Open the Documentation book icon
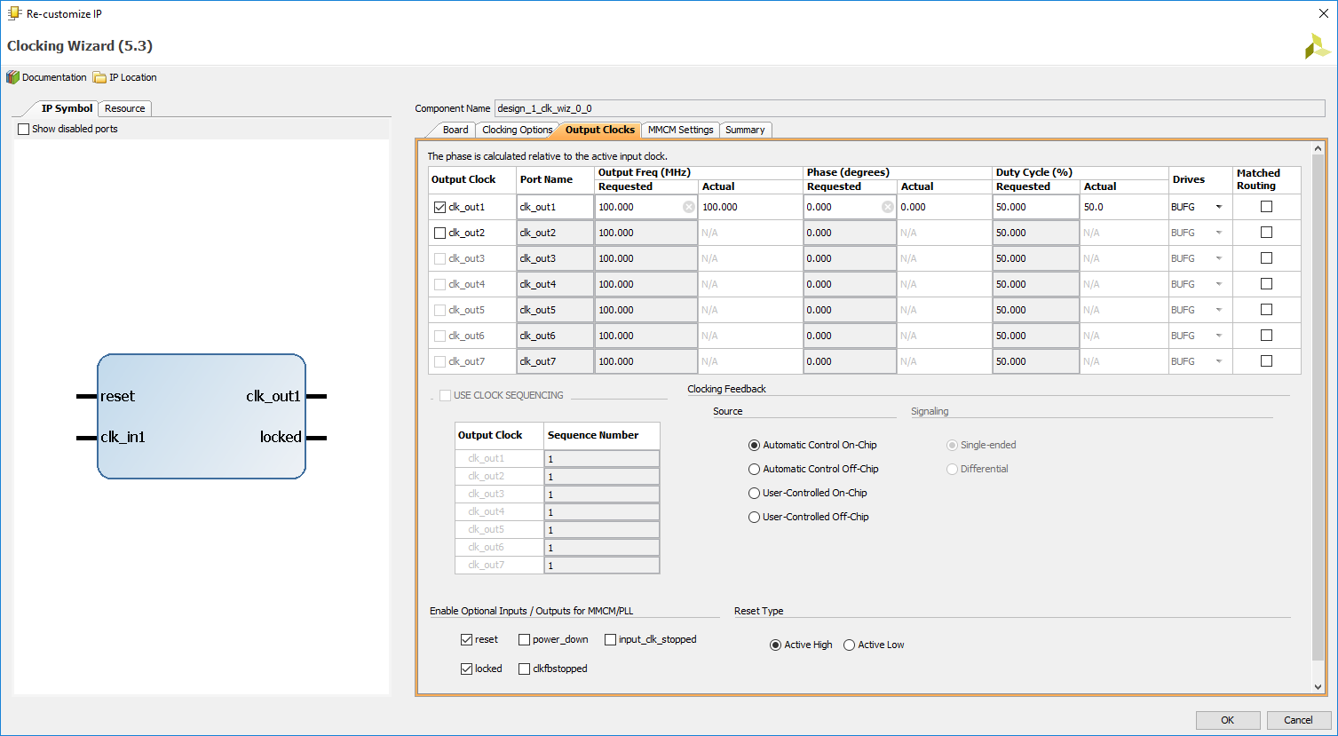The width and height of the screenshot is (1338, 736). [x=12, y=77]
